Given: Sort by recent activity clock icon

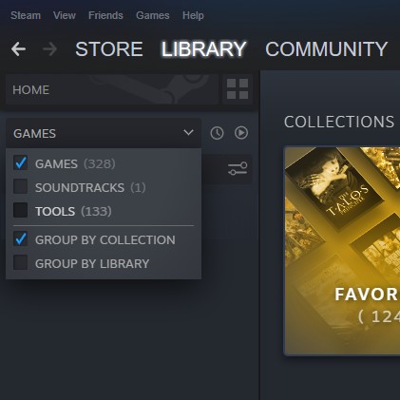Looking at the screenshot, I should (217, 133).
